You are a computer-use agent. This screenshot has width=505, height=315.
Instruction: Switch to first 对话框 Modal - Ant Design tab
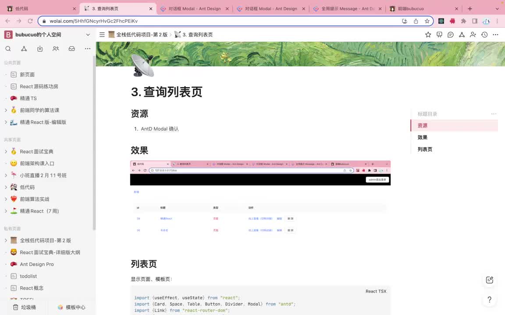194,9
